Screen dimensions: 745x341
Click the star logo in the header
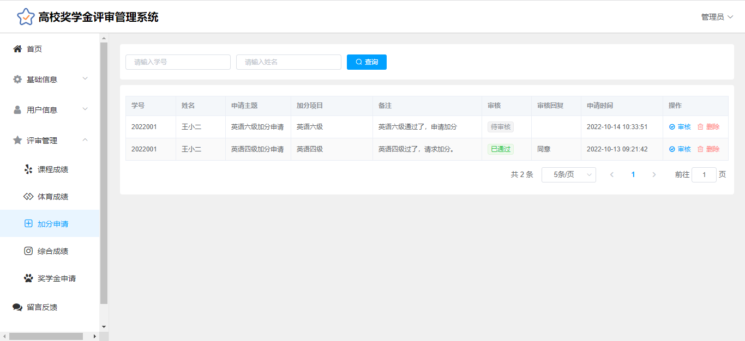click(x=26, y=17)
